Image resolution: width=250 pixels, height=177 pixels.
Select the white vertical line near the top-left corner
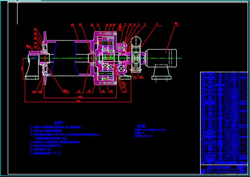(x=18, y=13)
